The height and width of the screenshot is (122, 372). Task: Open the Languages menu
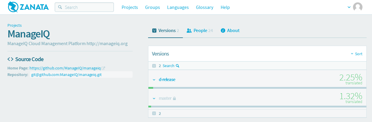tap(178, 7)
